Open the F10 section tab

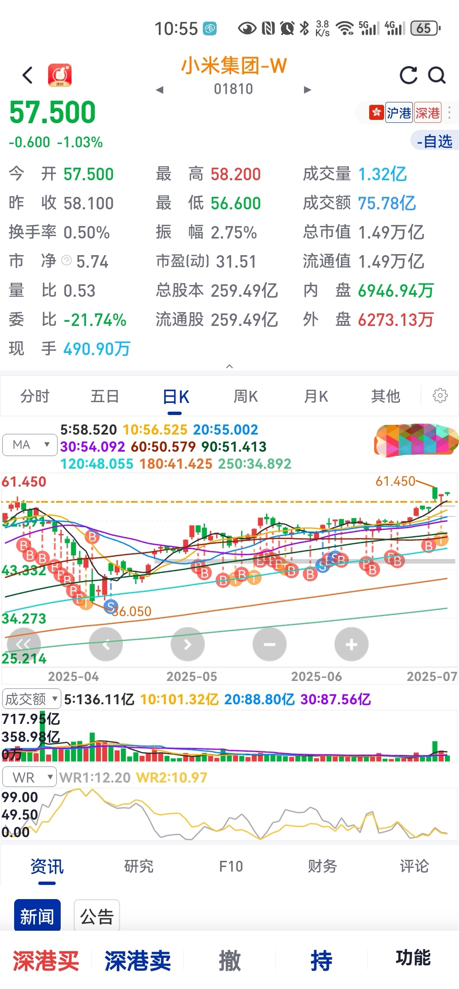click(231, 866)
